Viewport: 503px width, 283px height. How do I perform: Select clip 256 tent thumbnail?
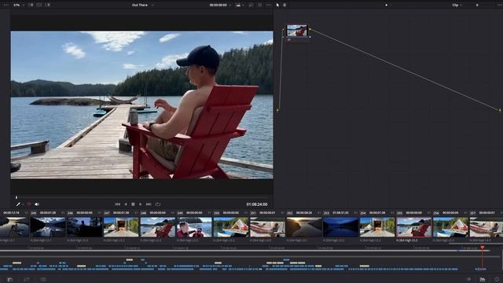point(450,227)
